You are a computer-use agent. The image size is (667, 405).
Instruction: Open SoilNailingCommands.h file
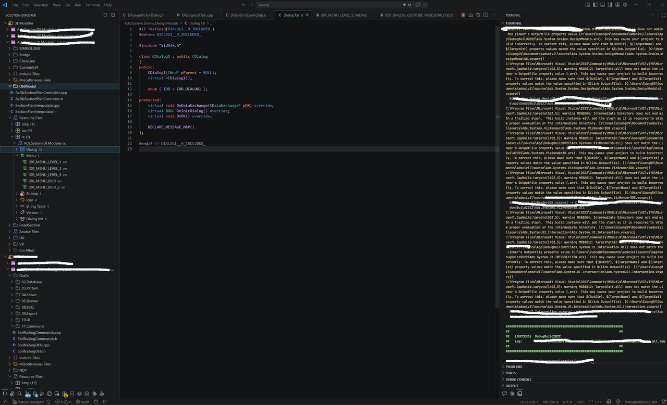[x=37, y=339]
